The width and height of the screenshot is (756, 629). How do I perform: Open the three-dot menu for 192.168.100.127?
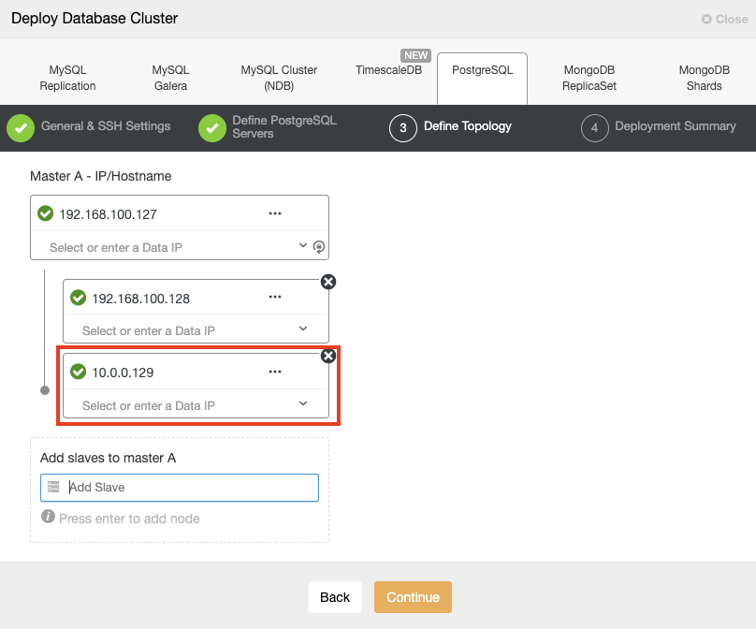pyautogui.click(x=275, y=213)
